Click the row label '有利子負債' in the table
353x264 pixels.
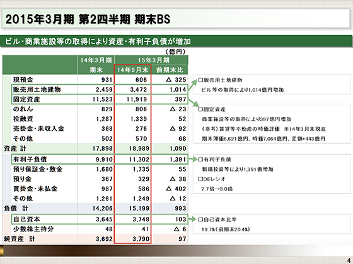pyautogui.click(x=30, y=160)
